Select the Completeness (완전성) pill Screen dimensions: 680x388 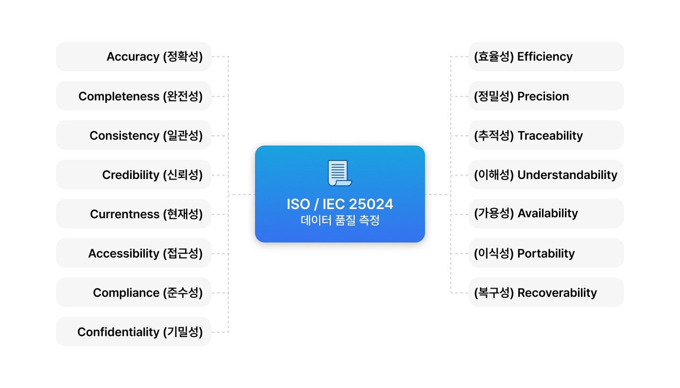(134, 96)
